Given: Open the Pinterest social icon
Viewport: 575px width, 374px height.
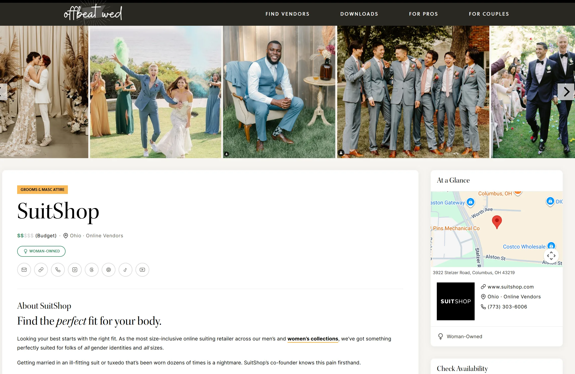Looking at the screenshot, I should pyautogui.click(x=108, y=270).
